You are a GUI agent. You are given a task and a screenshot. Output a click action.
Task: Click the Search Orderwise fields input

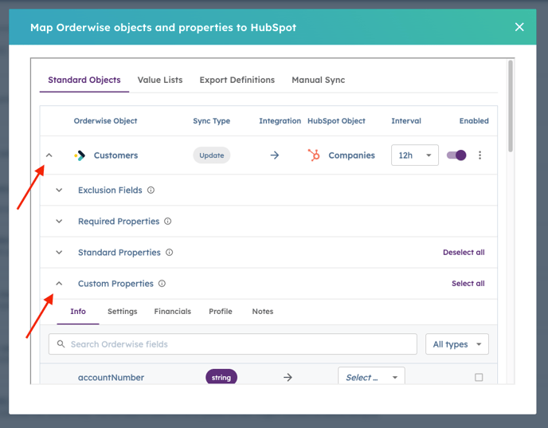pyautogui.click(x=233, y=344)
